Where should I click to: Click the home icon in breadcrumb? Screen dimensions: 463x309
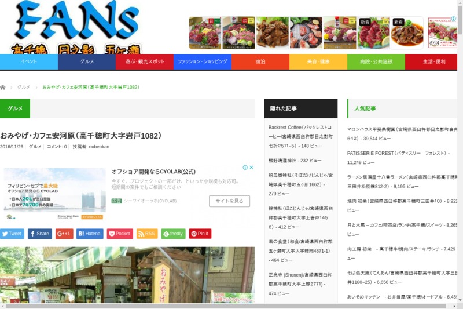[x=3, y=87]
